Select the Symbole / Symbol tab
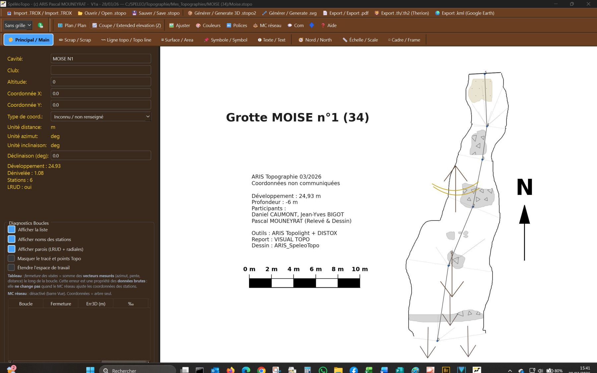Screen dimensions: 597x373 tap(226, 40)
